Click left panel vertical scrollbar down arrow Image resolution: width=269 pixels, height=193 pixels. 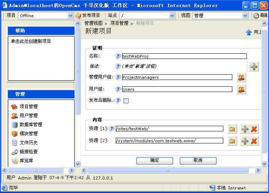point(78,164)
